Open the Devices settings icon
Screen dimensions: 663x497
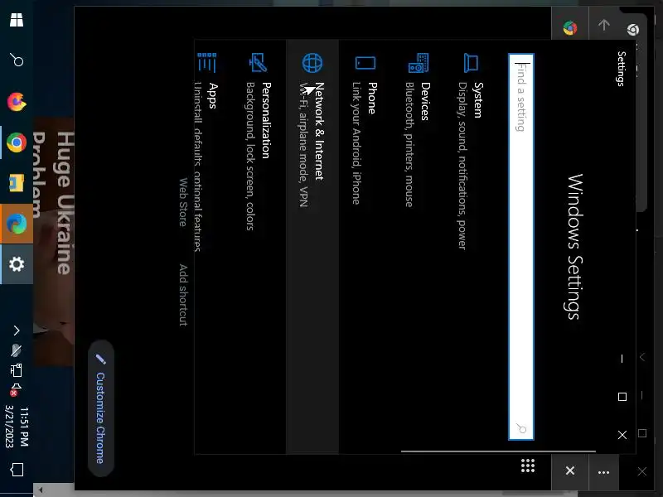point(419,64)
